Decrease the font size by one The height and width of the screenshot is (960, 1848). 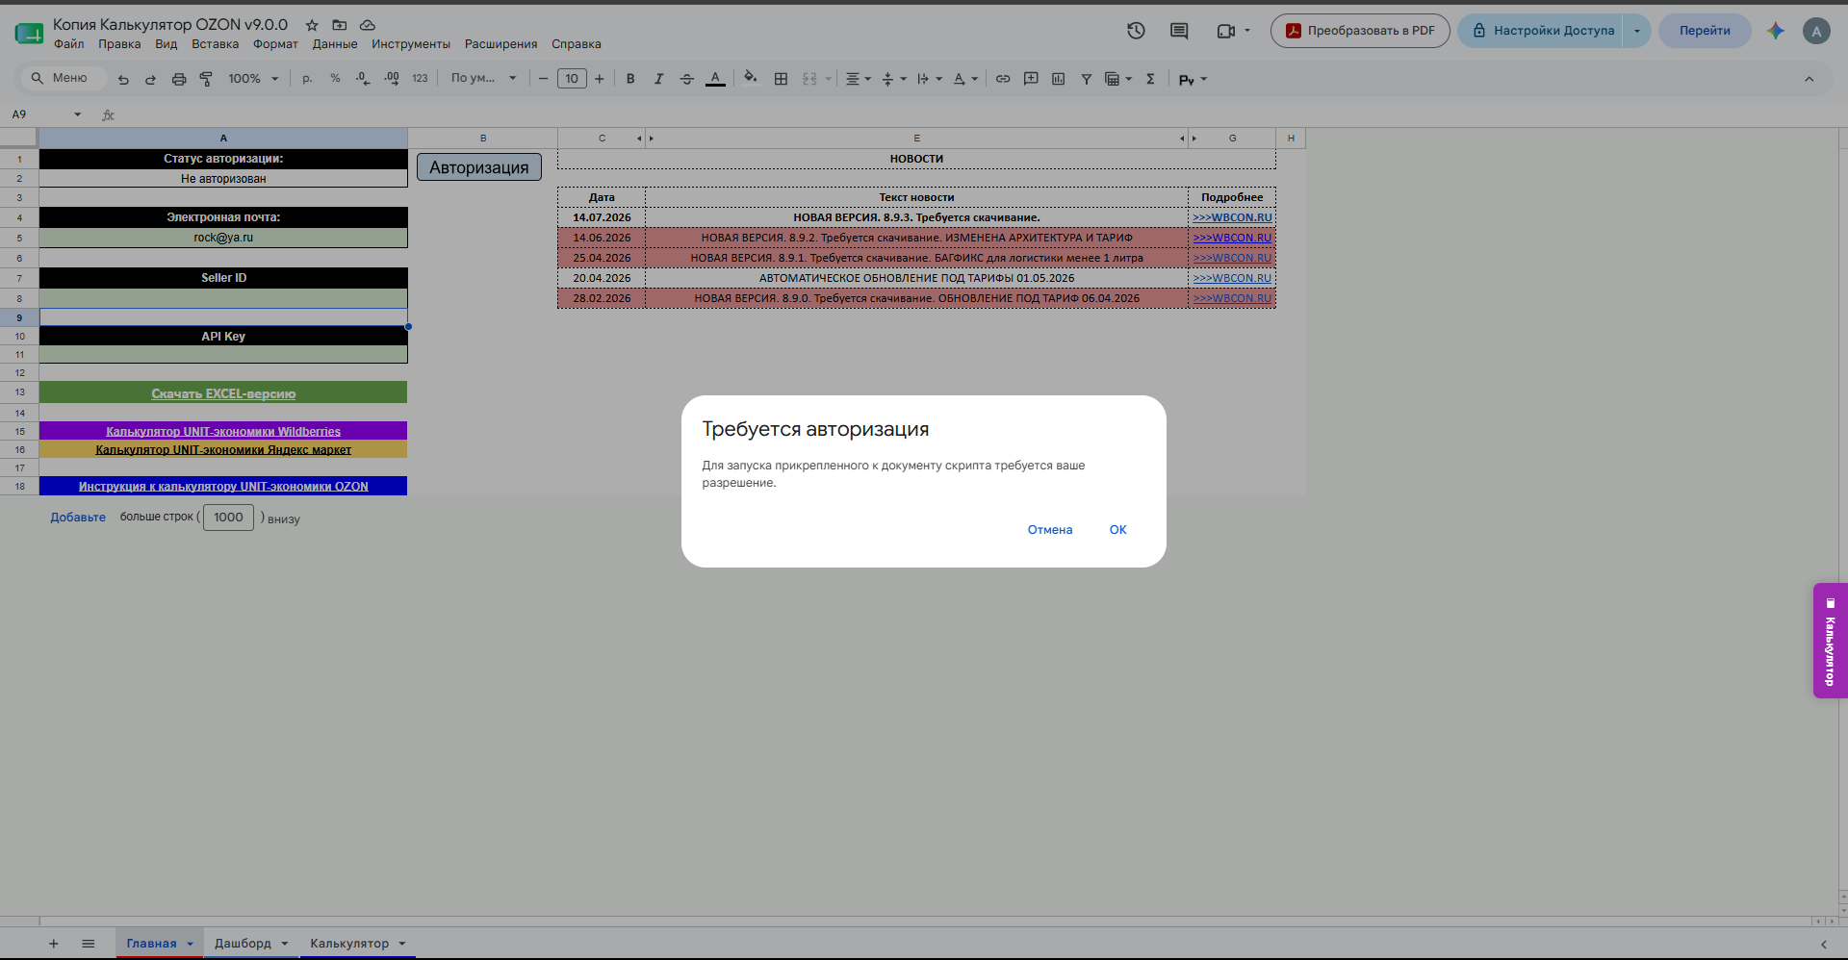tap(543, 79)
